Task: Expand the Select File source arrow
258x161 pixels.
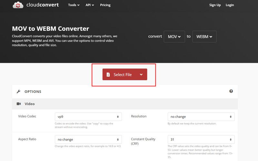Action: pos(141,74)
